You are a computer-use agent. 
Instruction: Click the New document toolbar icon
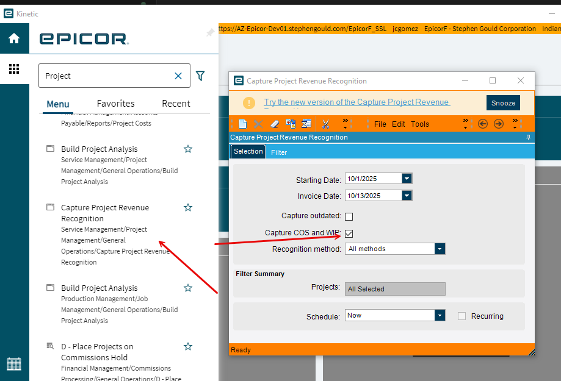pyautogui.click(x=242, y=124)
